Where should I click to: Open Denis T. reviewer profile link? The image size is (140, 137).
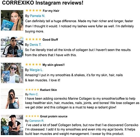35,45
